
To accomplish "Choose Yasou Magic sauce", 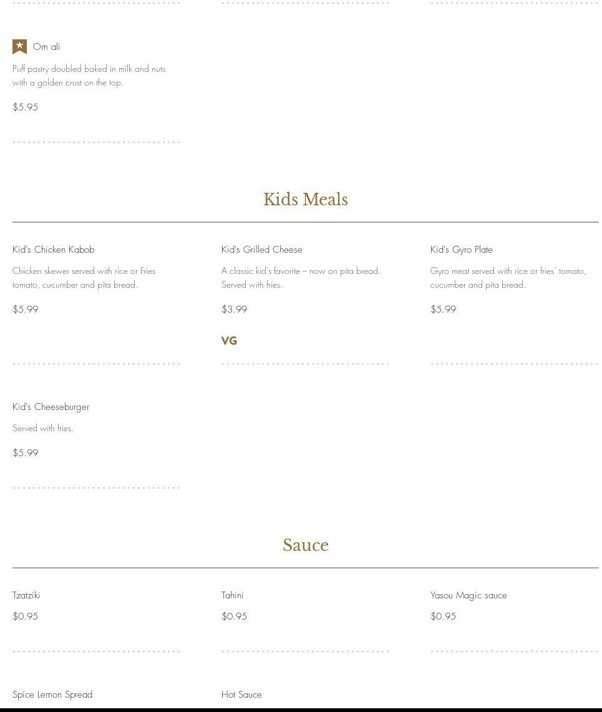I will 468,595.
